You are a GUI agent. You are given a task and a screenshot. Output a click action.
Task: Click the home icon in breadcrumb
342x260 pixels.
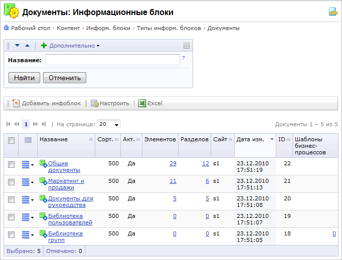tap(7, 28)
